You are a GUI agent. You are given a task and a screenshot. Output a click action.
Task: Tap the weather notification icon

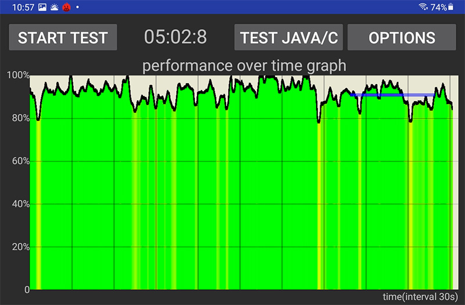click(54, 7)
